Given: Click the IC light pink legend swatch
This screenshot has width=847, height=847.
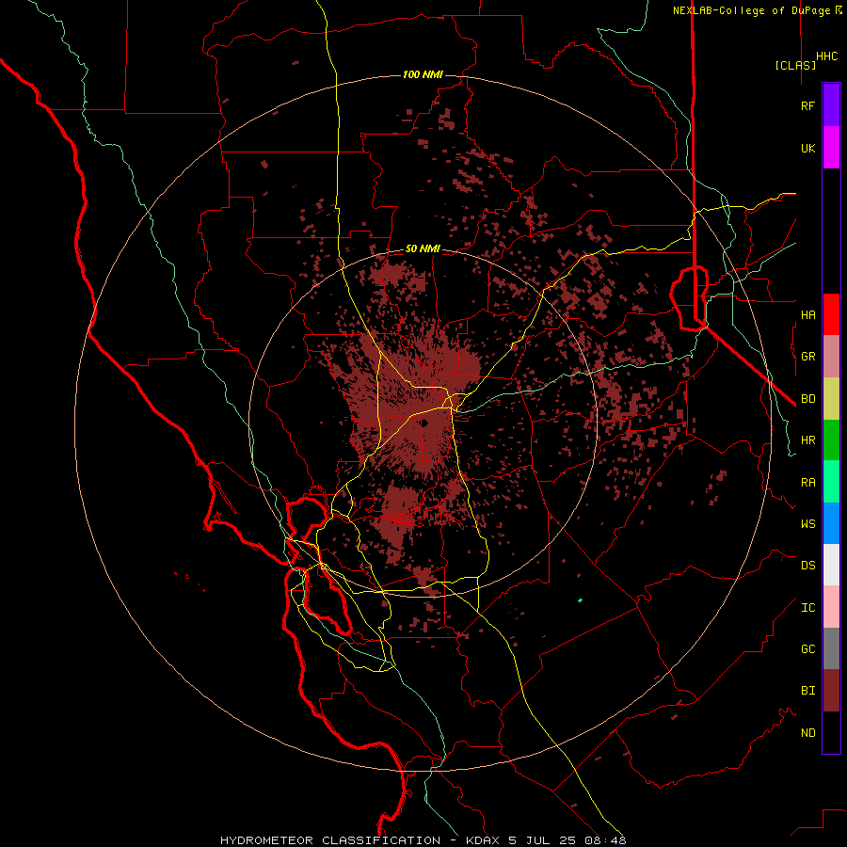Looking at the screenshot, I should point(831,607).
